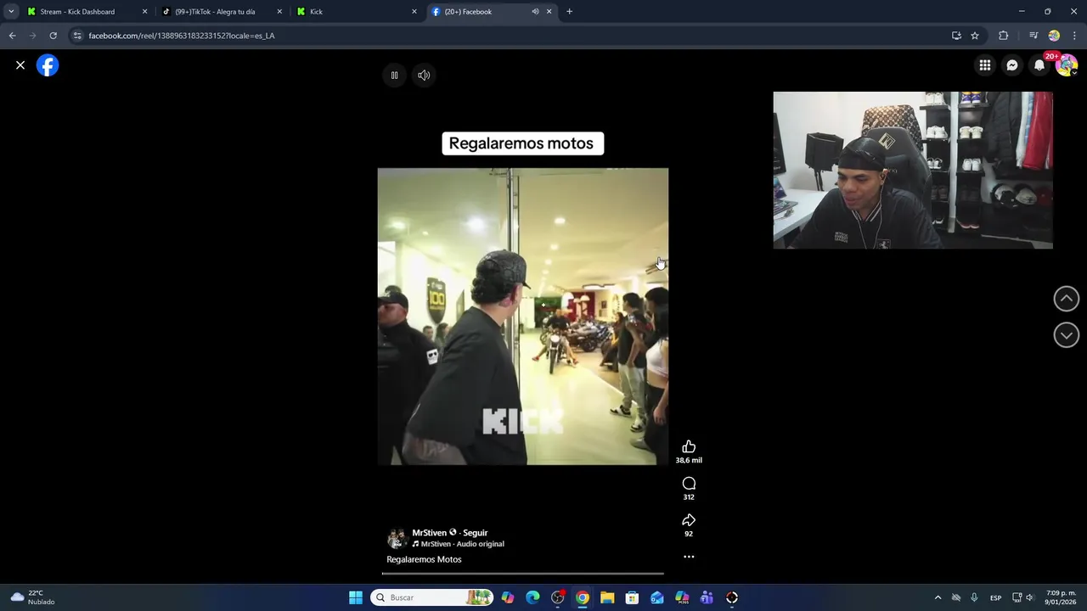Open Google Chrome taskbar icon
This screenshot has height=611, width=1087.
tap(582, 597)
